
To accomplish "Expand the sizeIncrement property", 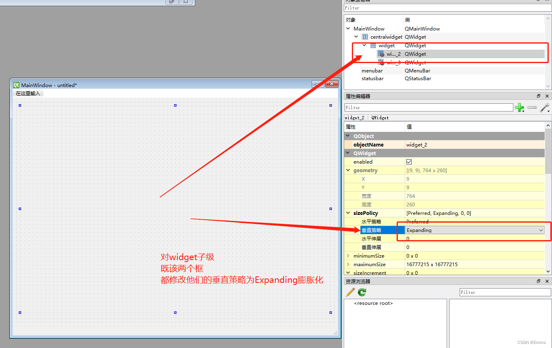I will point(348,273).
